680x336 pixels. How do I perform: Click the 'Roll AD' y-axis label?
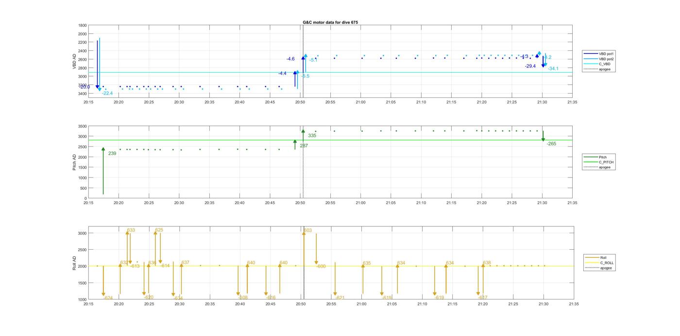click(75, 263)
